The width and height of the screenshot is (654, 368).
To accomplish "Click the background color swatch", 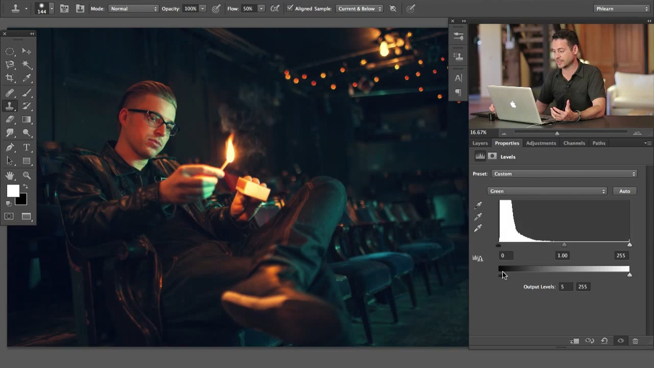I will (x=22, y=200).
